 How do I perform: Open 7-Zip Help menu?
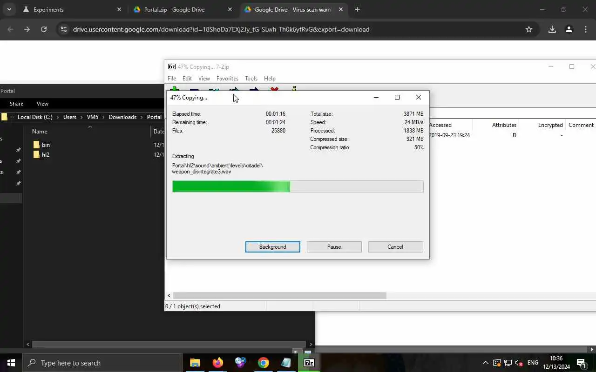pos(270,79)
